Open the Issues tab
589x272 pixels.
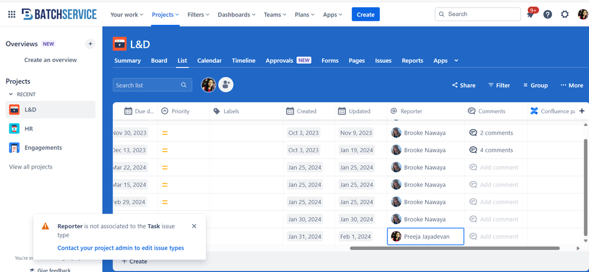[383, 61]
